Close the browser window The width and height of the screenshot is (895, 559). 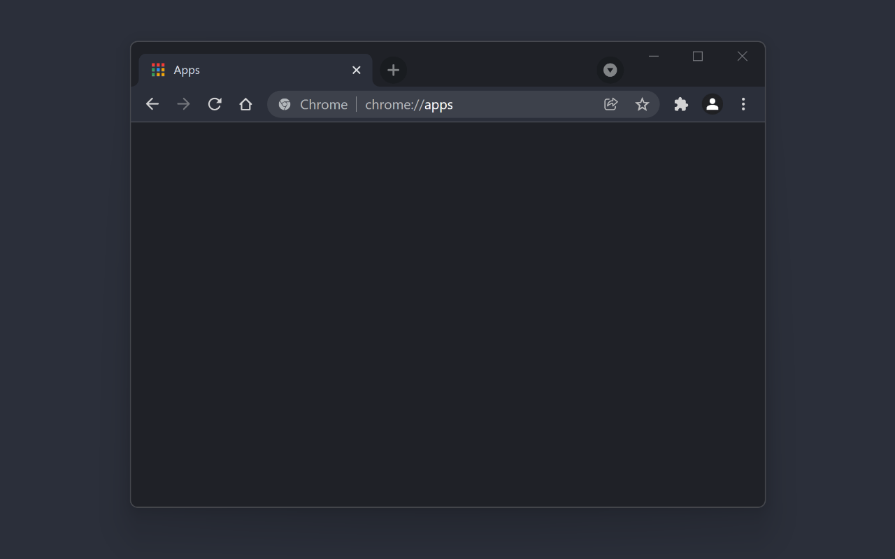pos(743,56)
